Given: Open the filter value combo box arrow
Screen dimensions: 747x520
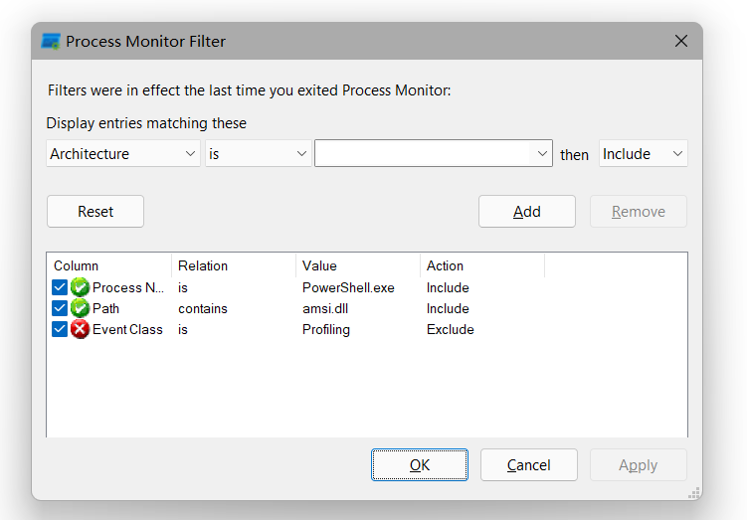Looking at the screenshot, I should pyautogui.click(x=542, y=153).
